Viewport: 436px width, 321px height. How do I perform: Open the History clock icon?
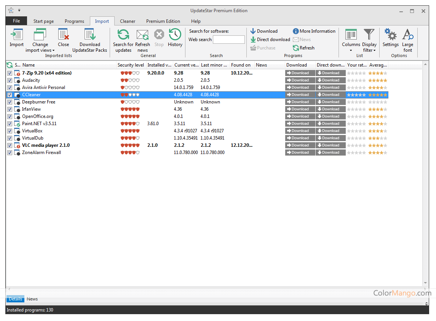(175, 35)
